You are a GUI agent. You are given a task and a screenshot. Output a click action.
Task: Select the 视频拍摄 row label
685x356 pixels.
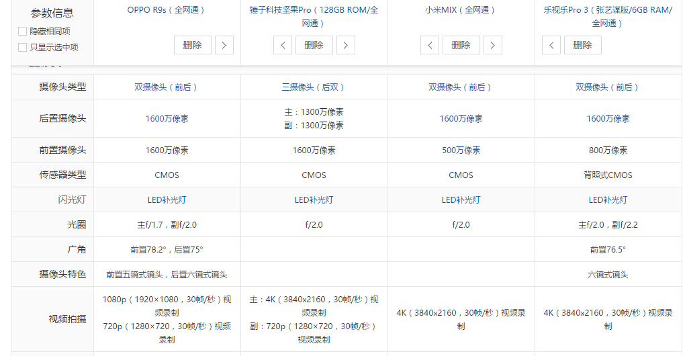[x=67, y=319]
